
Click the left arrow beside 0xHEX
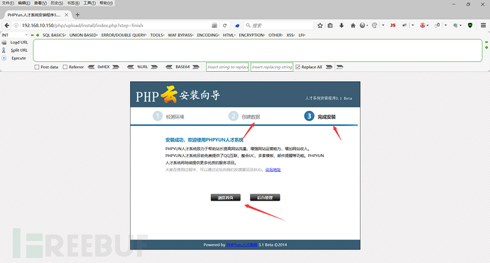pos(91,67)
